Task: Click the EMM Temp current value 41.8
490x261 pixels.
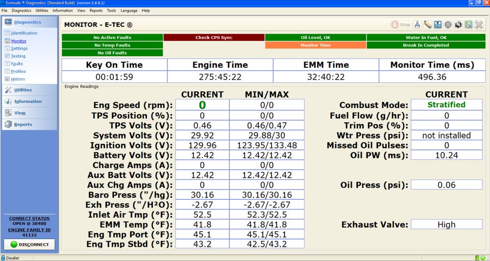Action: pyautogui.click(x=203, y=224)
